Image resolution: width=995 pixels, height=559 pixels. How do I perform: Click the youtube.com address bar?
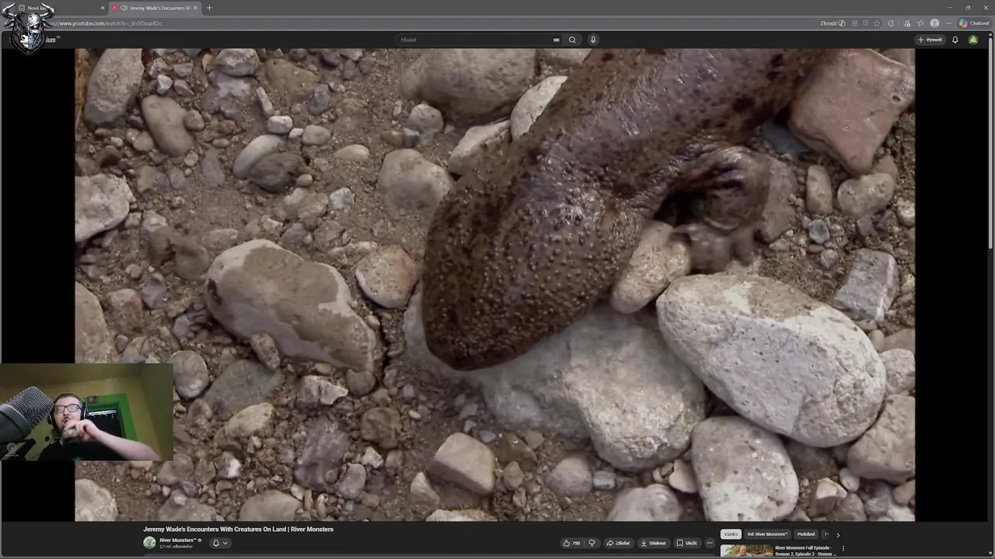(x=435, y=23)
